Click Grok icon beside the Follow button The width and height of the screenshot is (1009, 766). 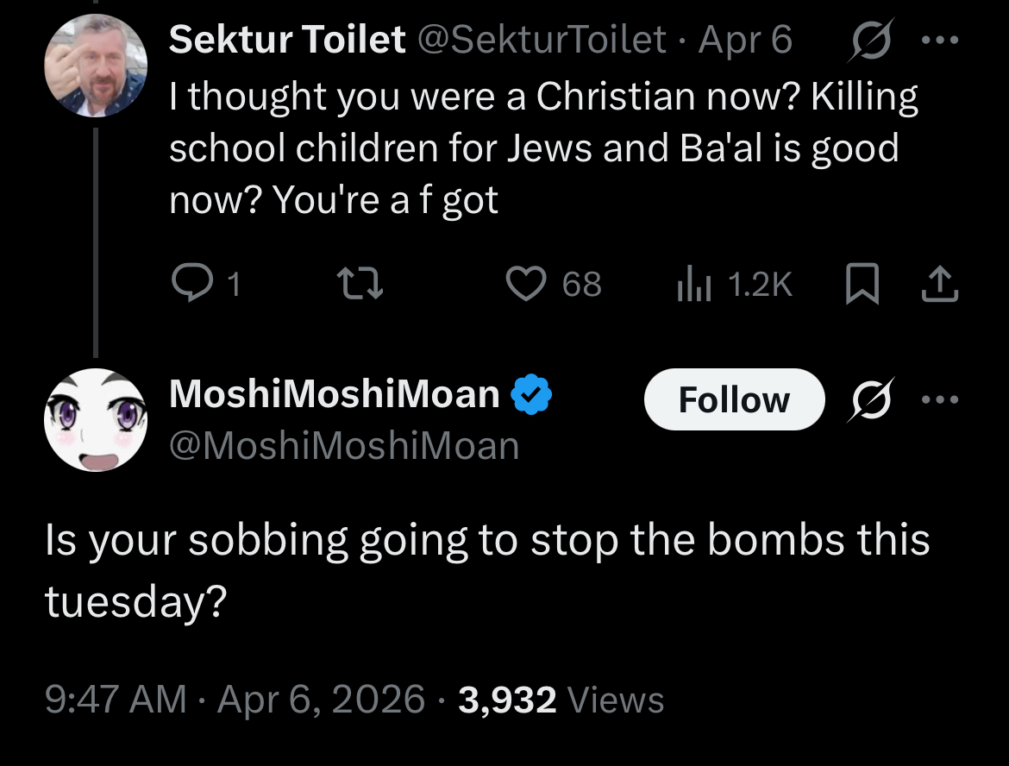coord(870,399)
